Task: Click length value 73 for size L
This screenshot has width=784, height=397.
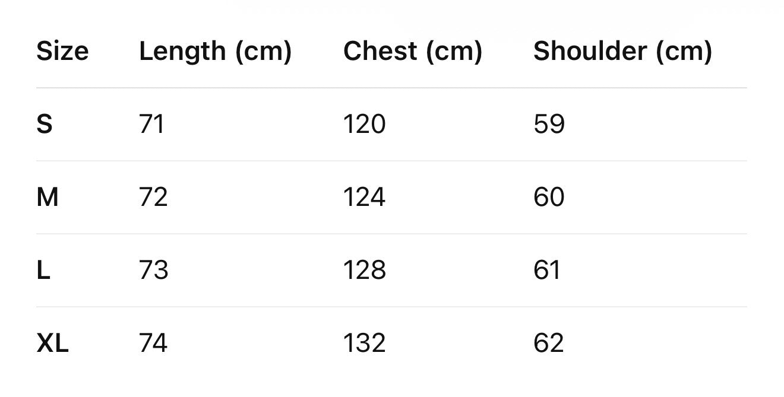Action: pyautogui.click(x=153, y=271)
